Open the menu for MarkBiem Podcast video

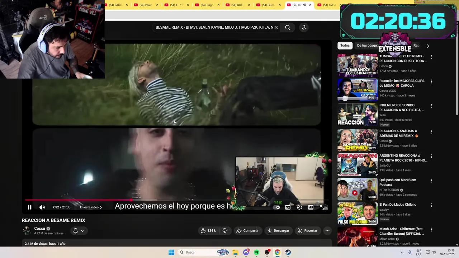click(432, 181)
